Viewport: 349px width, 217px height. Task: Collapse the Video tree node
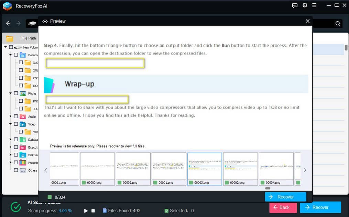click(x=10, y=124)
